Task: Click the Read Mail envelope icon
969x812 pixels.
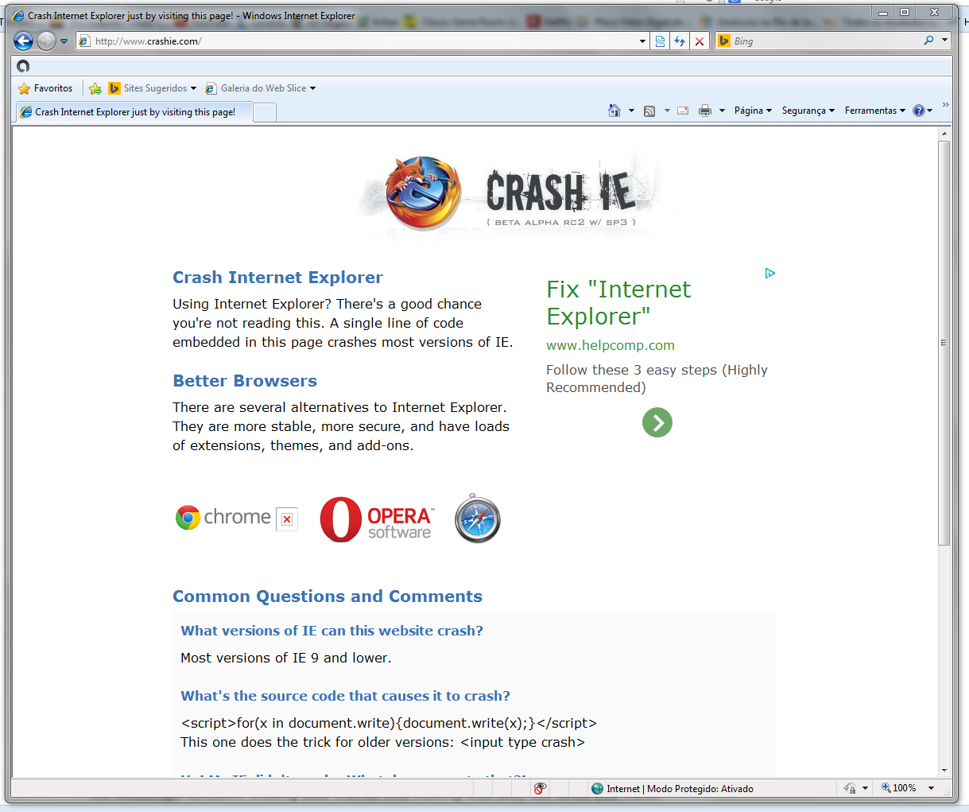Action: tap(683, 111)
